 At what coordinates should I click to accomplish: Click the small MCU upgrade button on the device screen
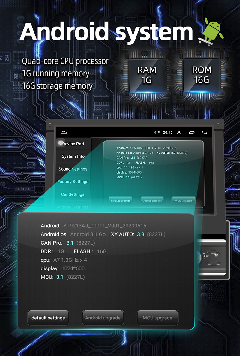183,201
